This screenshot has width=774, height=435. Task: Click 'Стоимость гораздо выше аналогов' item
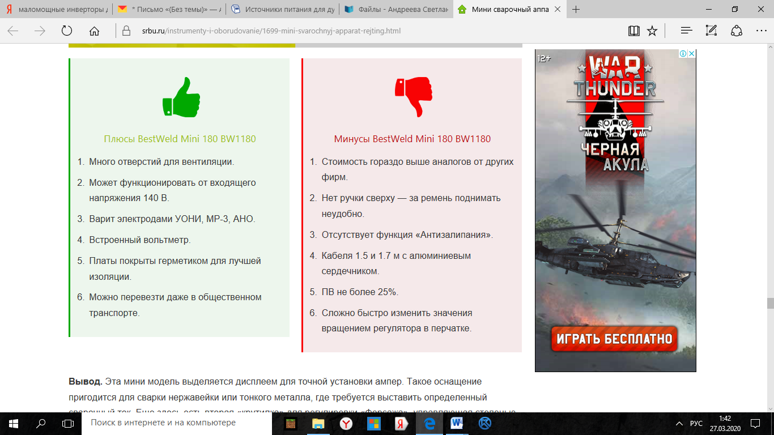pos(418,169)
